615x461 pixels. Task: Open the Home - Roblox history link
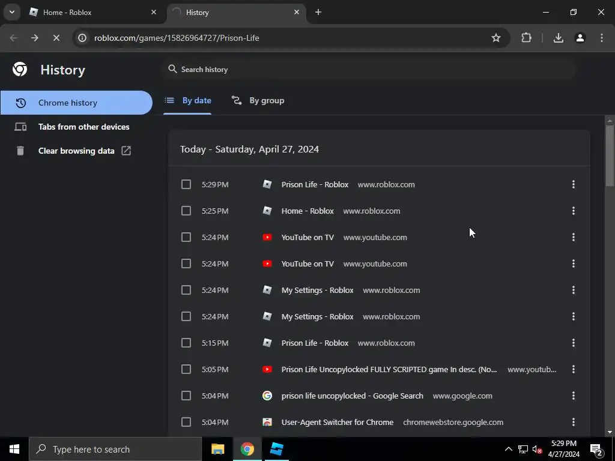307,211
